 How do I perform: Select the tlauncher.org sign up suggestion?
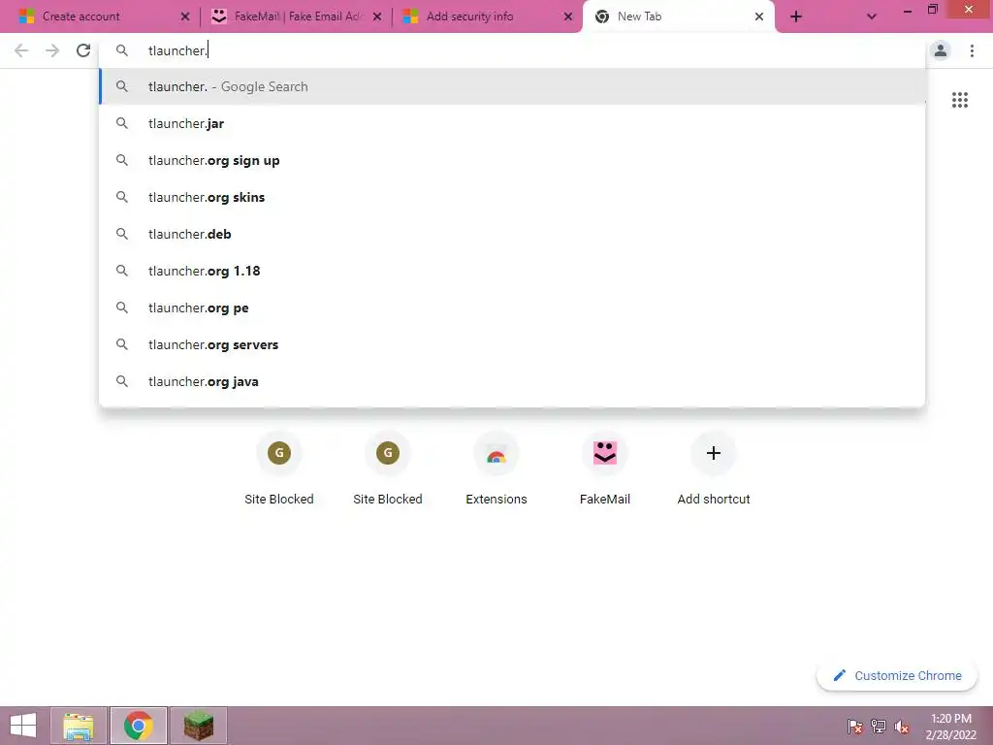click(x=512, y=160)
